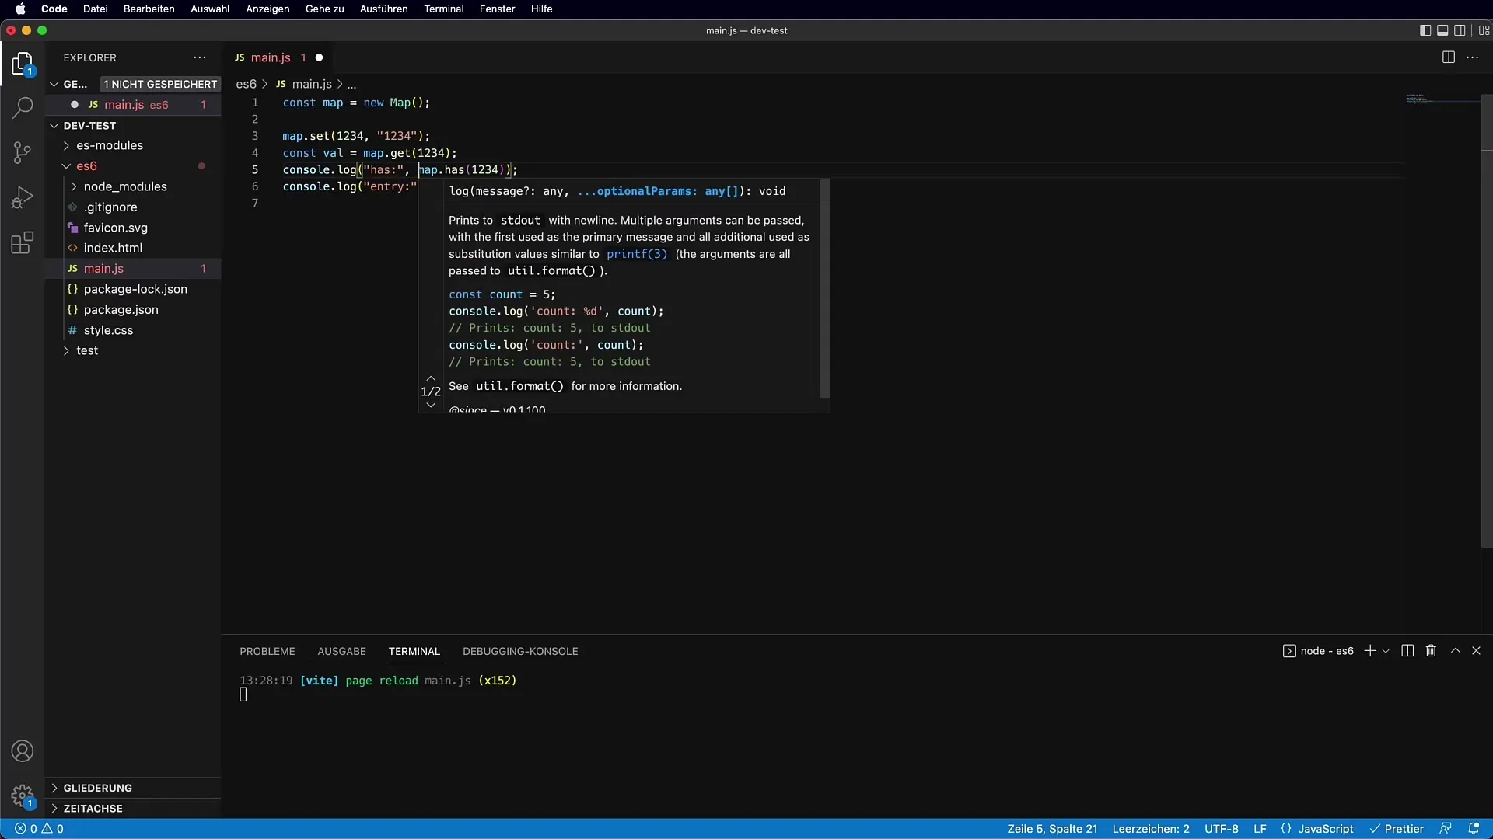This screenshot has width=1493, height=839.
Task: Select main.js in open editors list
Action: 133,104
